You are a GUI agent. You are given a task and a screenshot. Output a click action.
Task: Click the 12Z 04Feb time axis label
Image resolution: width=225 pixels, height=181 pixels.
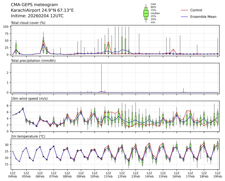(13, 175)
